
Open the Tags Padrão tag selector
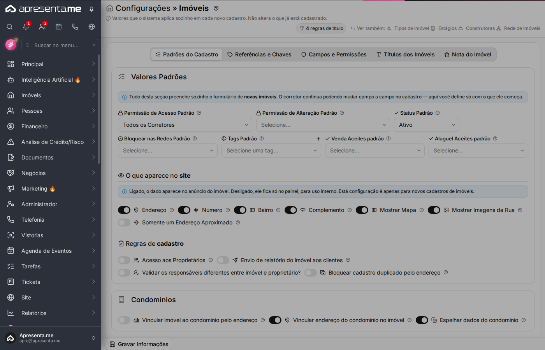pos(271,150)
